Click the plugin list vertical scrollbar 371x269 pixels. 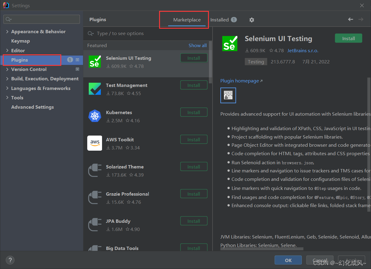[x=210, y=62]
